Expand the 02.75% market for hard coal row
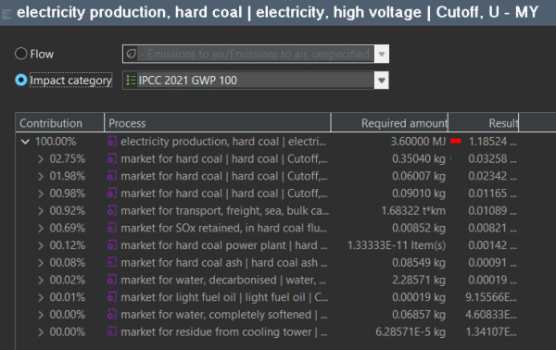Screen dimensions: 556x350 pos(41,159)
